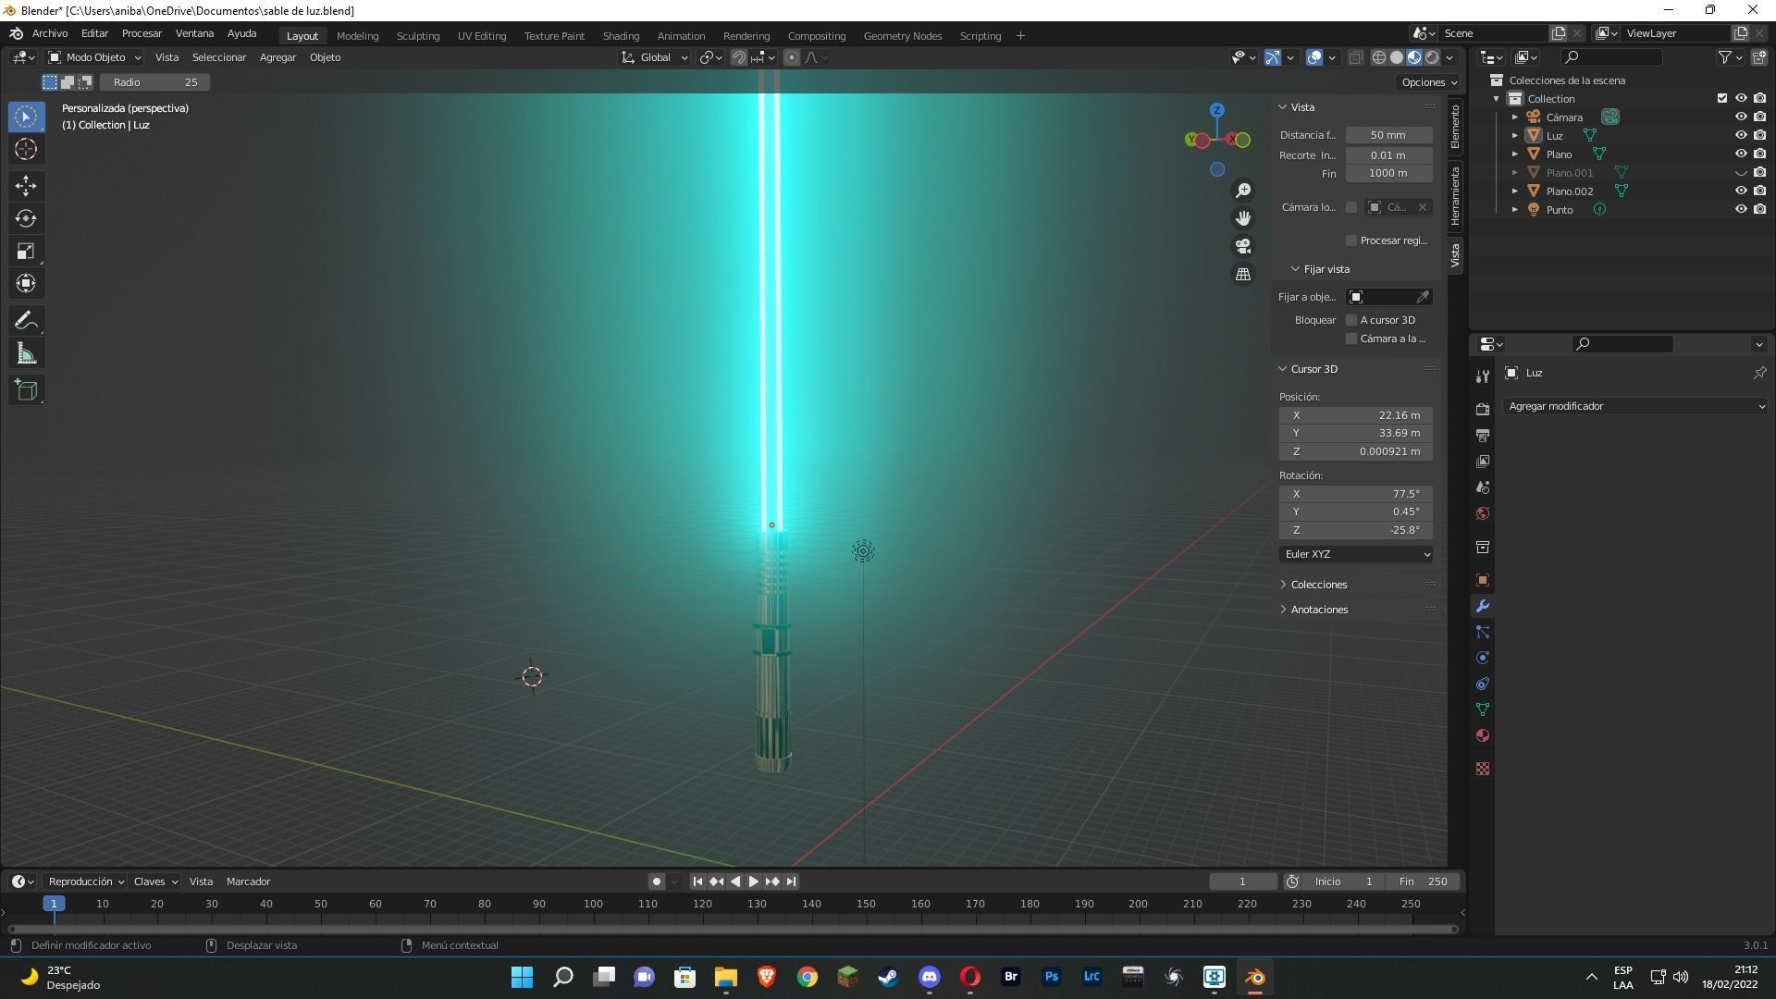Open Procesar menu

142,33
